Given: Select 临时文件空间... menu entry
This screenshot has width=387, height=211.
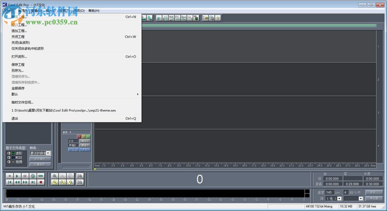Looking at the screenshot, I should coord(72,102).
